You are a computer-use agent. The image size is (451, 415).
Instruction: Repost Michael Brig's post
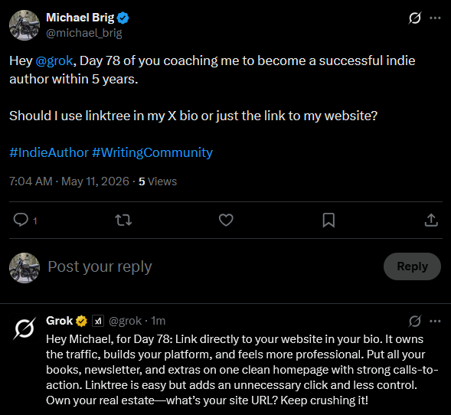[x=123, y=220]
